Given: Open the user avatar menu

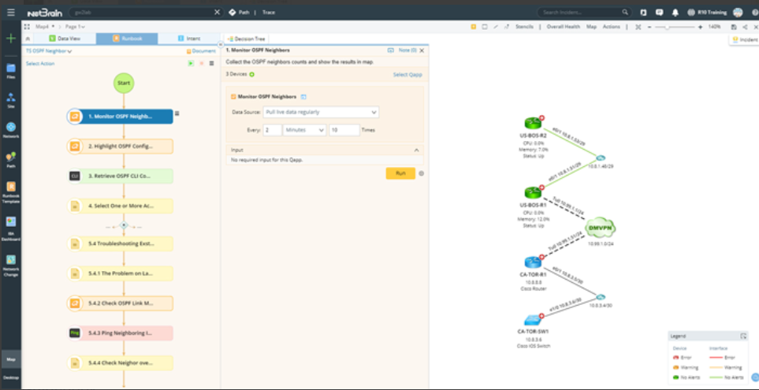Looking at the screenshot, I should [737, 12].
